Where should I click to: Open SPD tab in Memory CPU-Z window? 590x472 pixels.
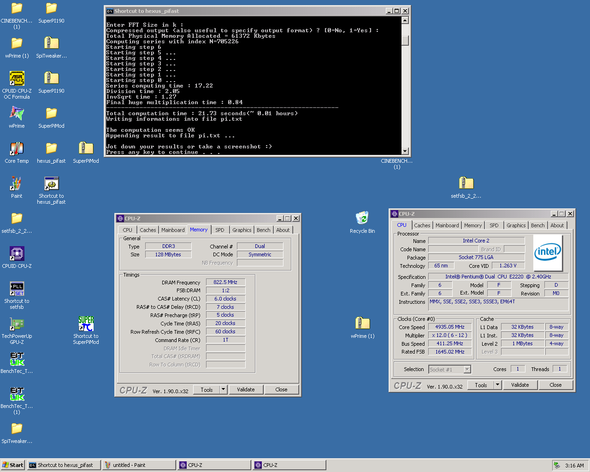click(220, 230)
